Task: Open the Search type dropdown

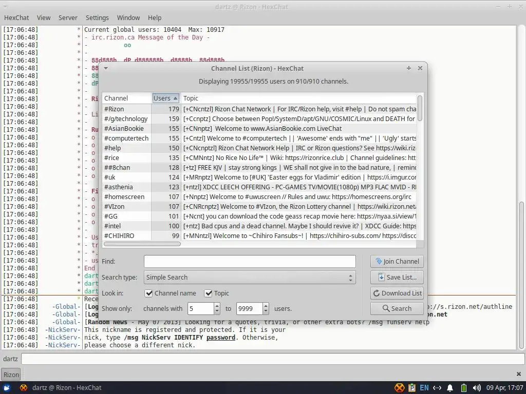Action: (250, 278)
